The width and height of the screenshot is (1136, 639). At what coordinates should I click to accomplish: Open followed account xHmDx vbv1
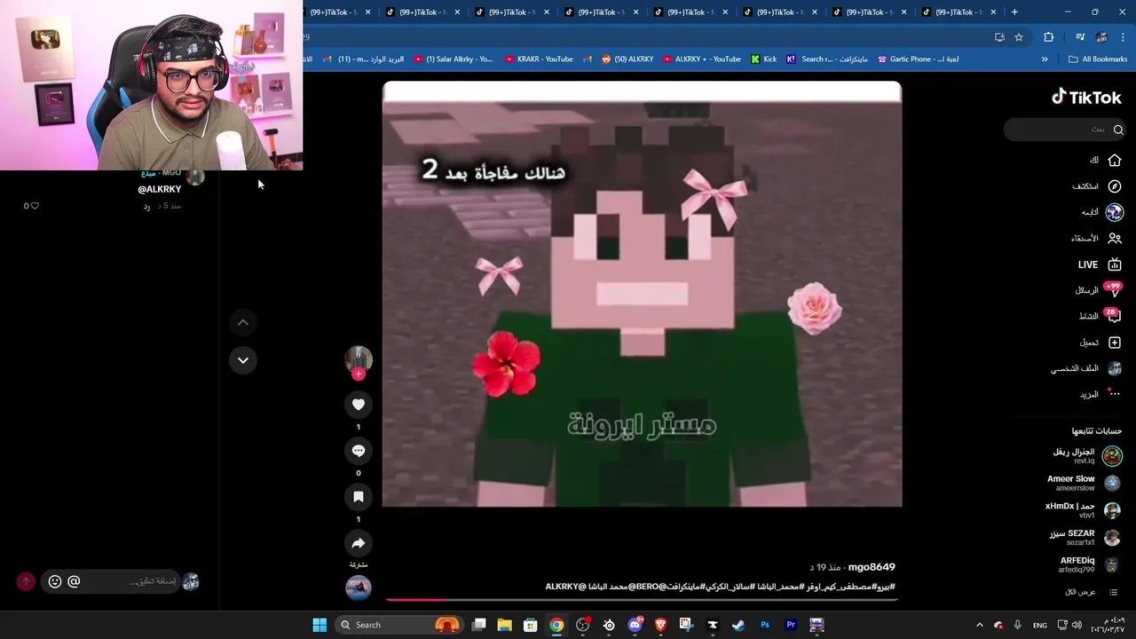point(1083,510)
